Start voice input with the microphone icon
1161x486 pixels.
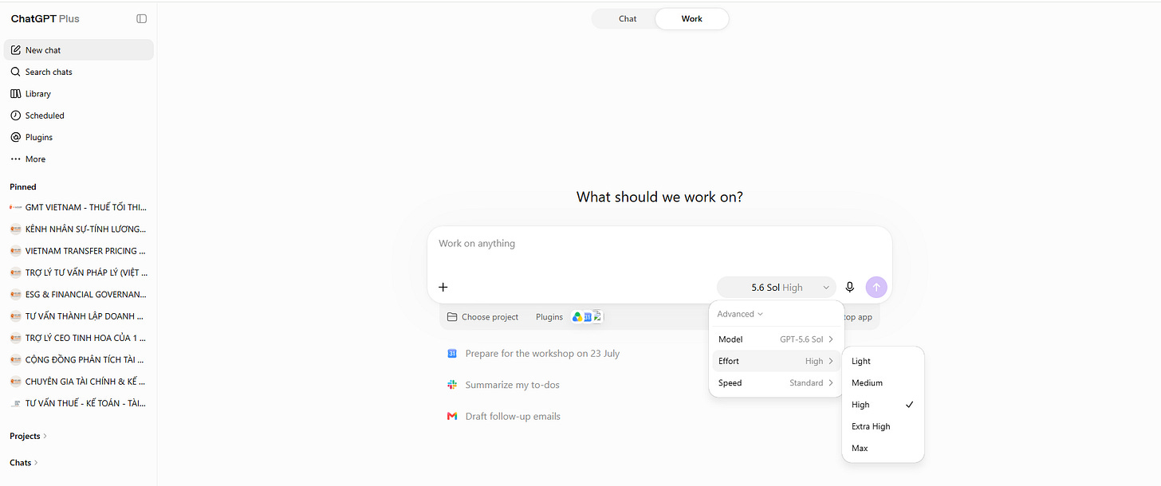(x=850, y=288)
